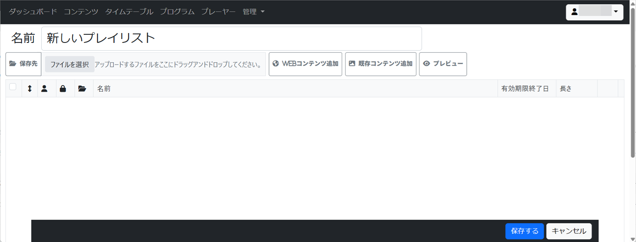Navigate to タイムテーブル page
This screenshot has height=242, width=636.
coord(129,12)
